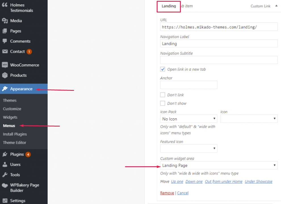
Task: Click the Tools wrench icon
Action: [5, 174]
